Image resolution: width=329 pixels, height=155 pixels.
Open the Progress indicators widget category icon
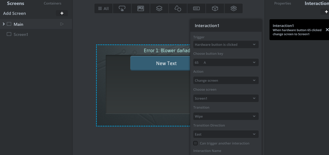click(196, 9)
